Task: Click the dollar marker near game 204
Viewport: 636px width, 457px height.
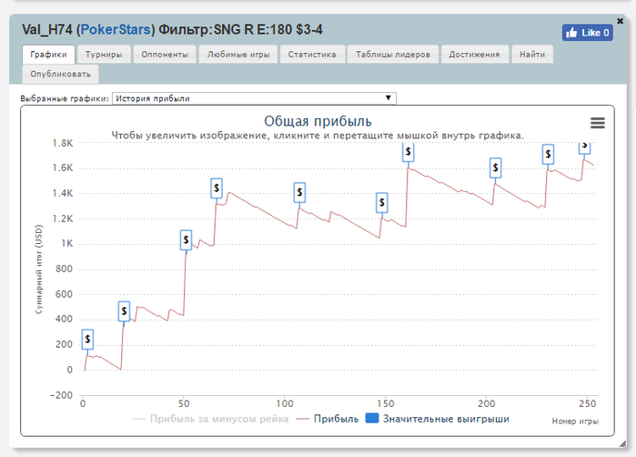Action: [x=495, y=168]
